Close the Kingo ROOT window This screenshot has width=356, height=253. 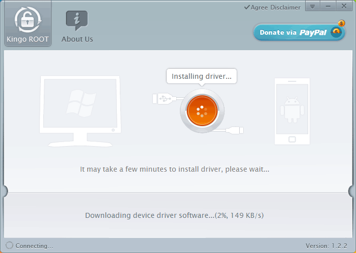344,6
